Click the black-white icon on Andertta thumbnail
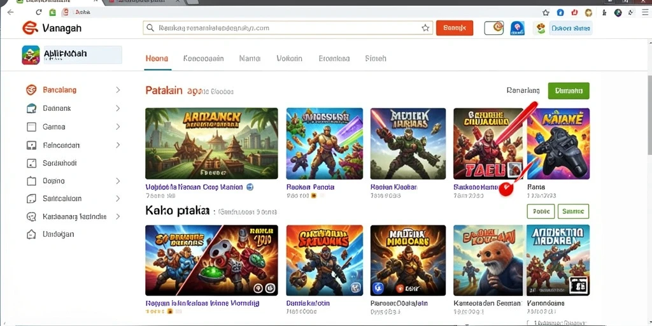 click(x=578, y=285)
